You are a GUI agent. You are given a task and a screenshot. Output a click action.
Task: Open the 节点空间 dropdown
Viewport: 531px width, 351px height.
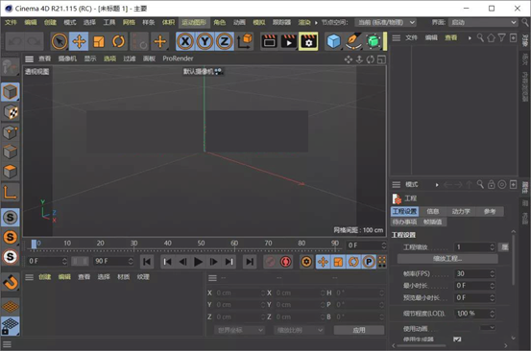385,22
